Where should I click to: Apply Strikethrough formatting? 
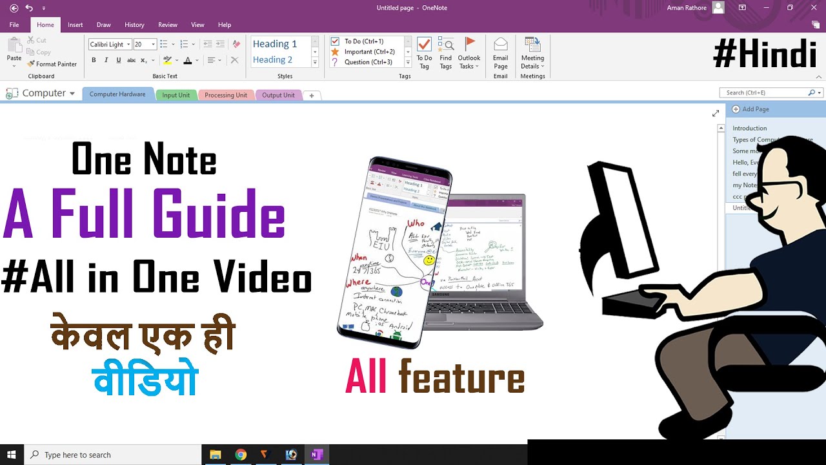131,60
